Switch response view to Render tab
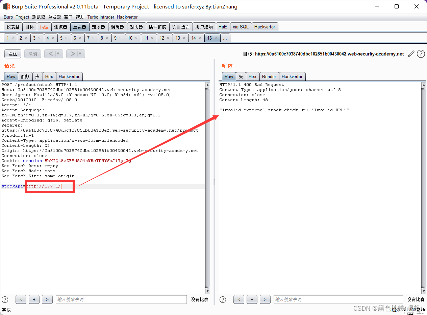This screenshot has height=315, width=427. pyautogui.click(x=269, y=76)
